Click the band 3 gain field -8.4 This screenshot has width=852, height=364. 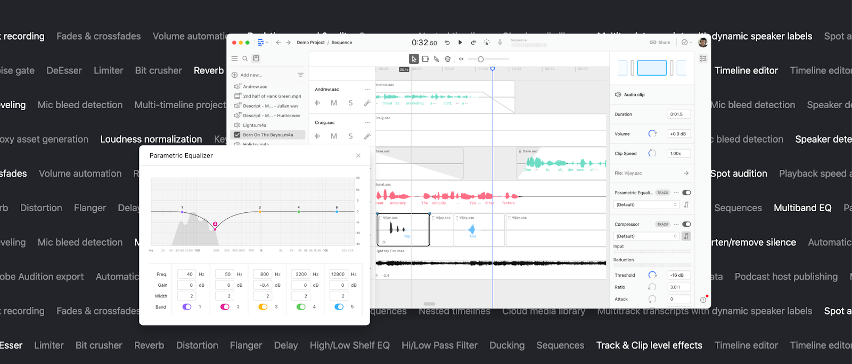point(263,285)
